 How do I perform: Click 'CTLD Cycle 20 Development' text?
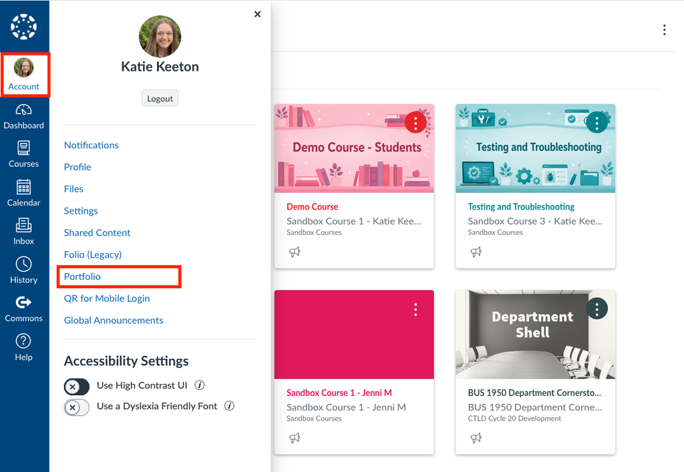coord(514,419)
